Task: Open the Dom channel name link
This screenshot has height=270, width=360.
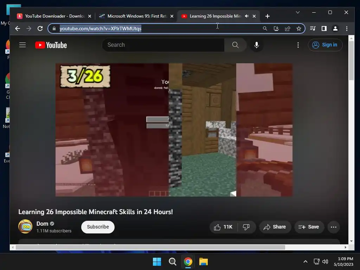Action: pos(42,224)
